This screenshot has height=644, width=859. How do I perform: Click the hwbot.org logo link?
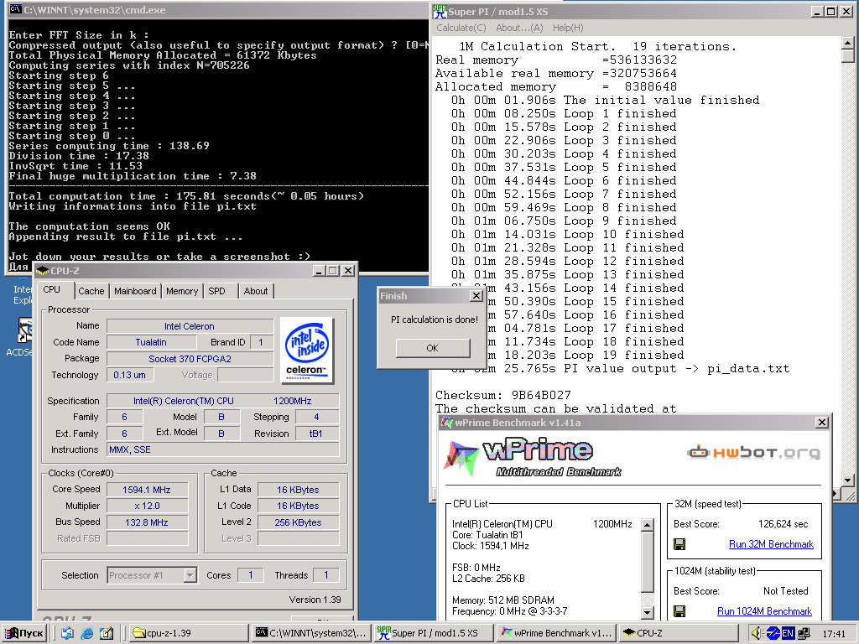754,452
